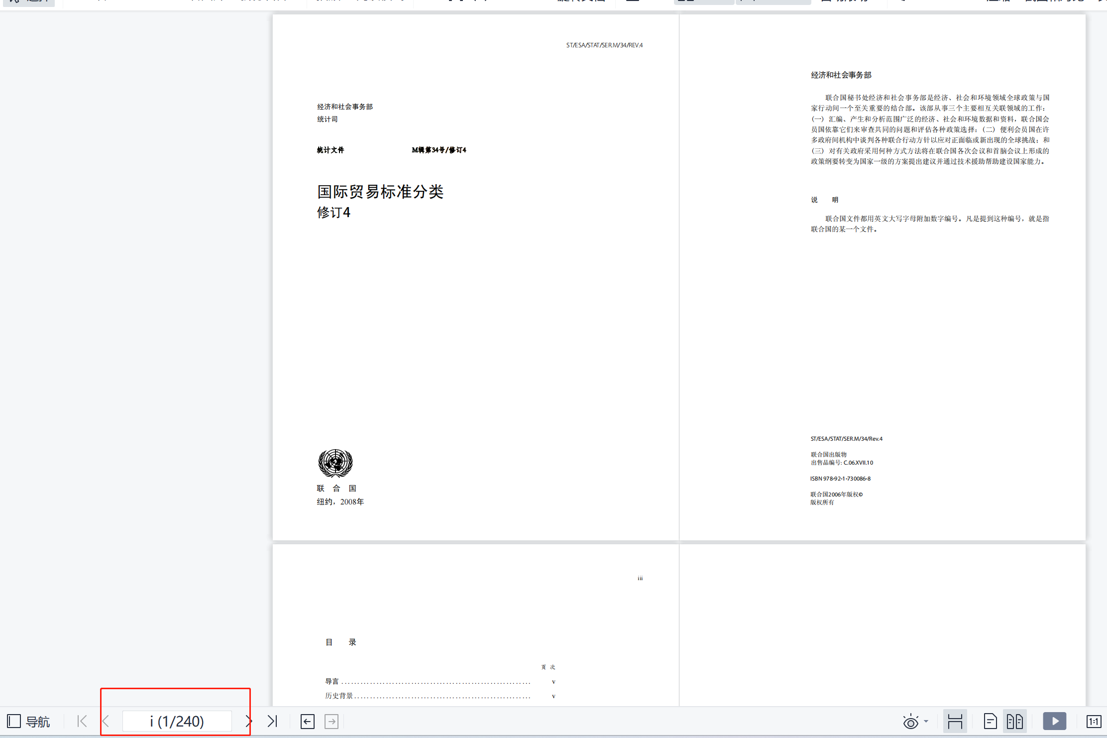Advance to the next page

pos(248,721)
